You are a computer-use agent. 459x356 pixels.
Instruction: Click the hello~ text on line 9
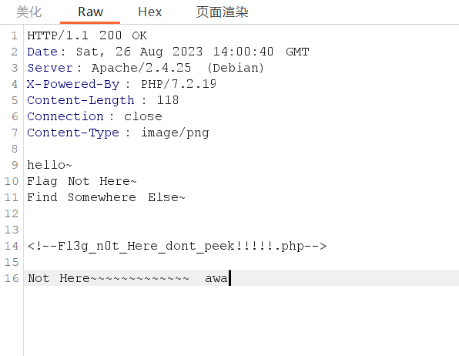49,165
